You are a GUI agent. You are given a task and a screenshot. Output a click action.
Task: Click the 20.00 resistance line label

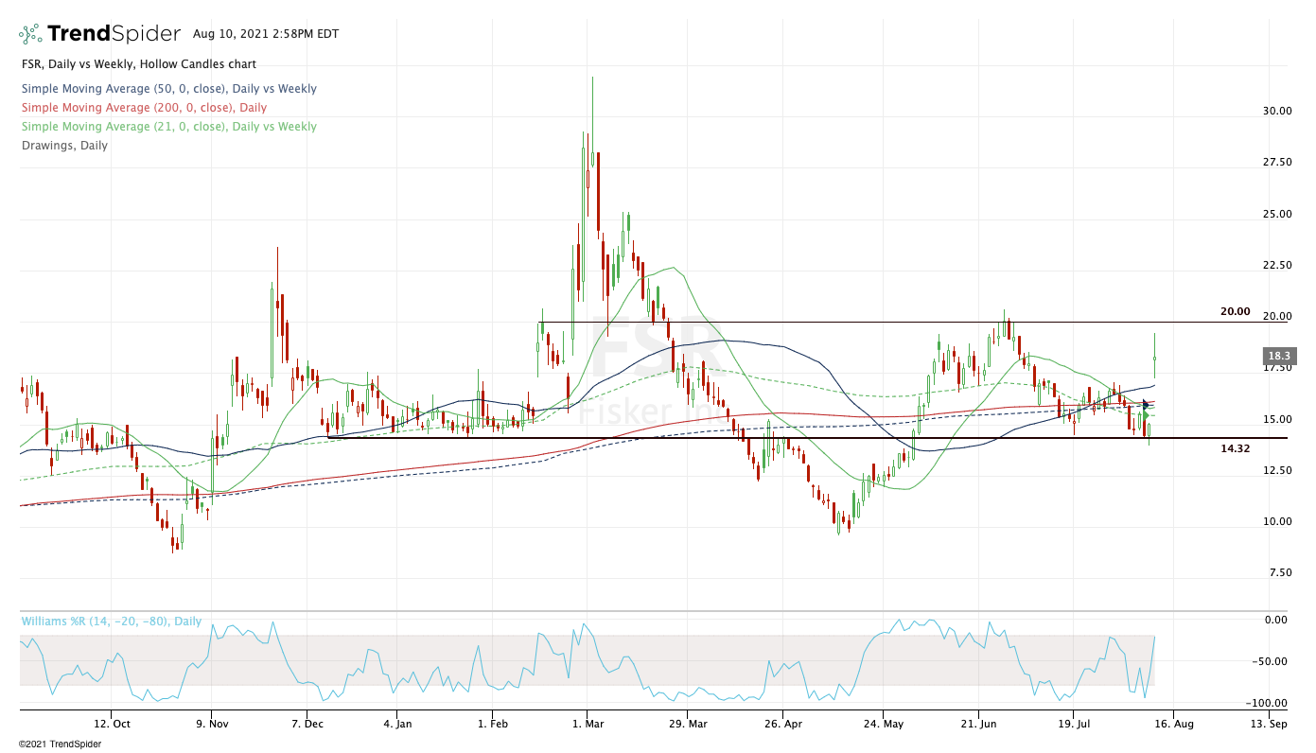1235,311
